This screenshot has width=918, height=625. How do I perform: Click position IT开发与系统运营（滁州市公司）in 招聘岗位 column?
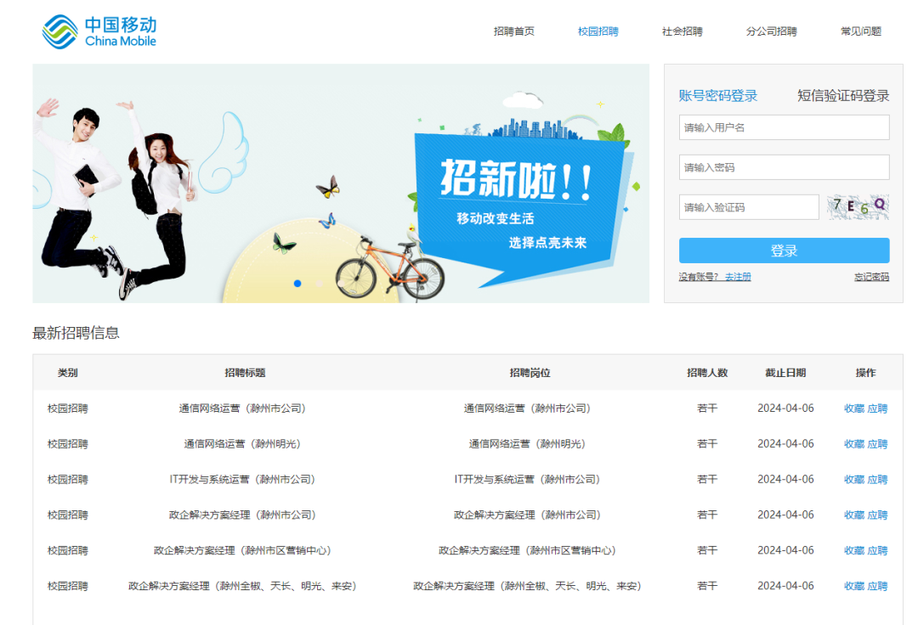click(x=527, y=480)
